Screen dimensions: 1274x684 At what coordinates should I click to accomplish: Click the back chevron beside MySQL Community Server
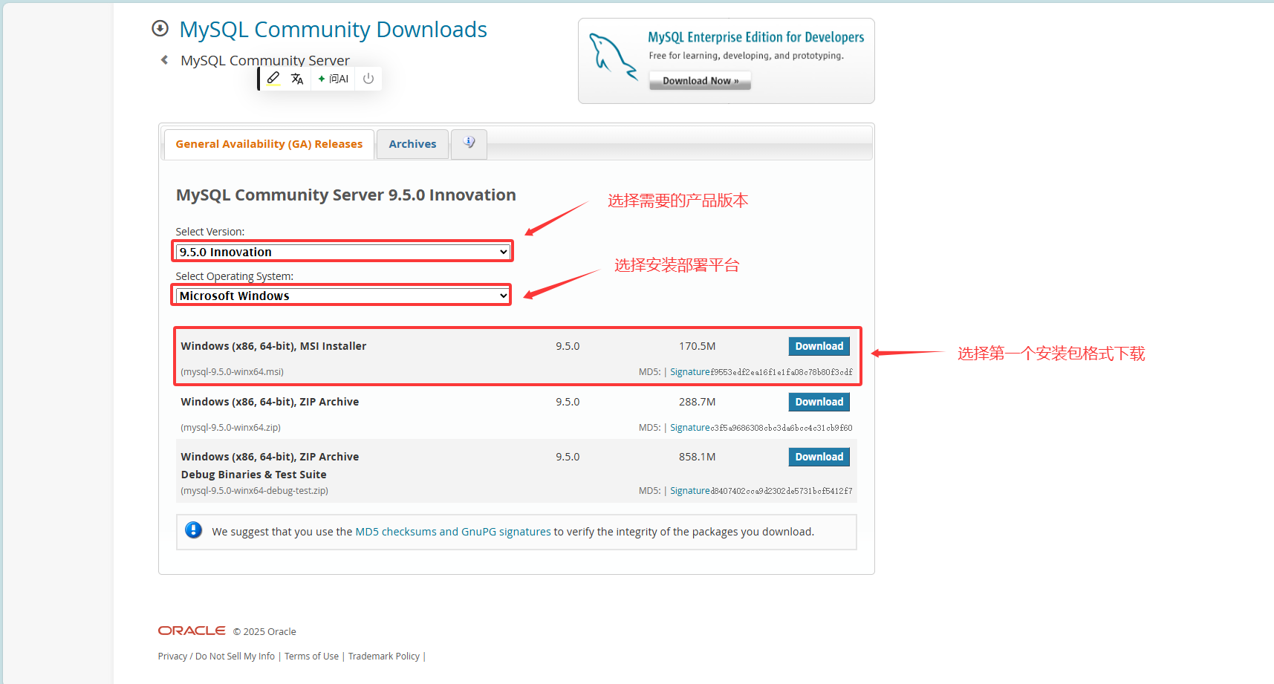click(x=164, y=60)
